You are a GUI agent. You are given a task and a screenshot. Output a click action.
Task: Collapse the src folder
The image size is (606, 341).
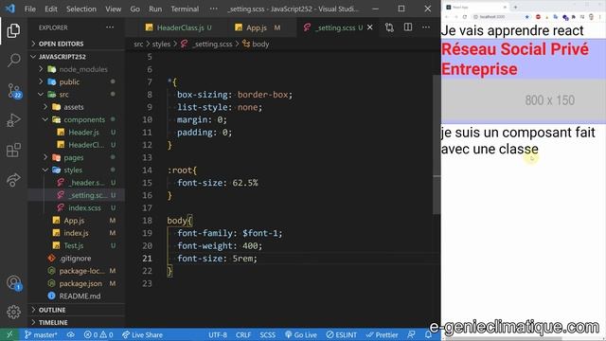[63, 95]
